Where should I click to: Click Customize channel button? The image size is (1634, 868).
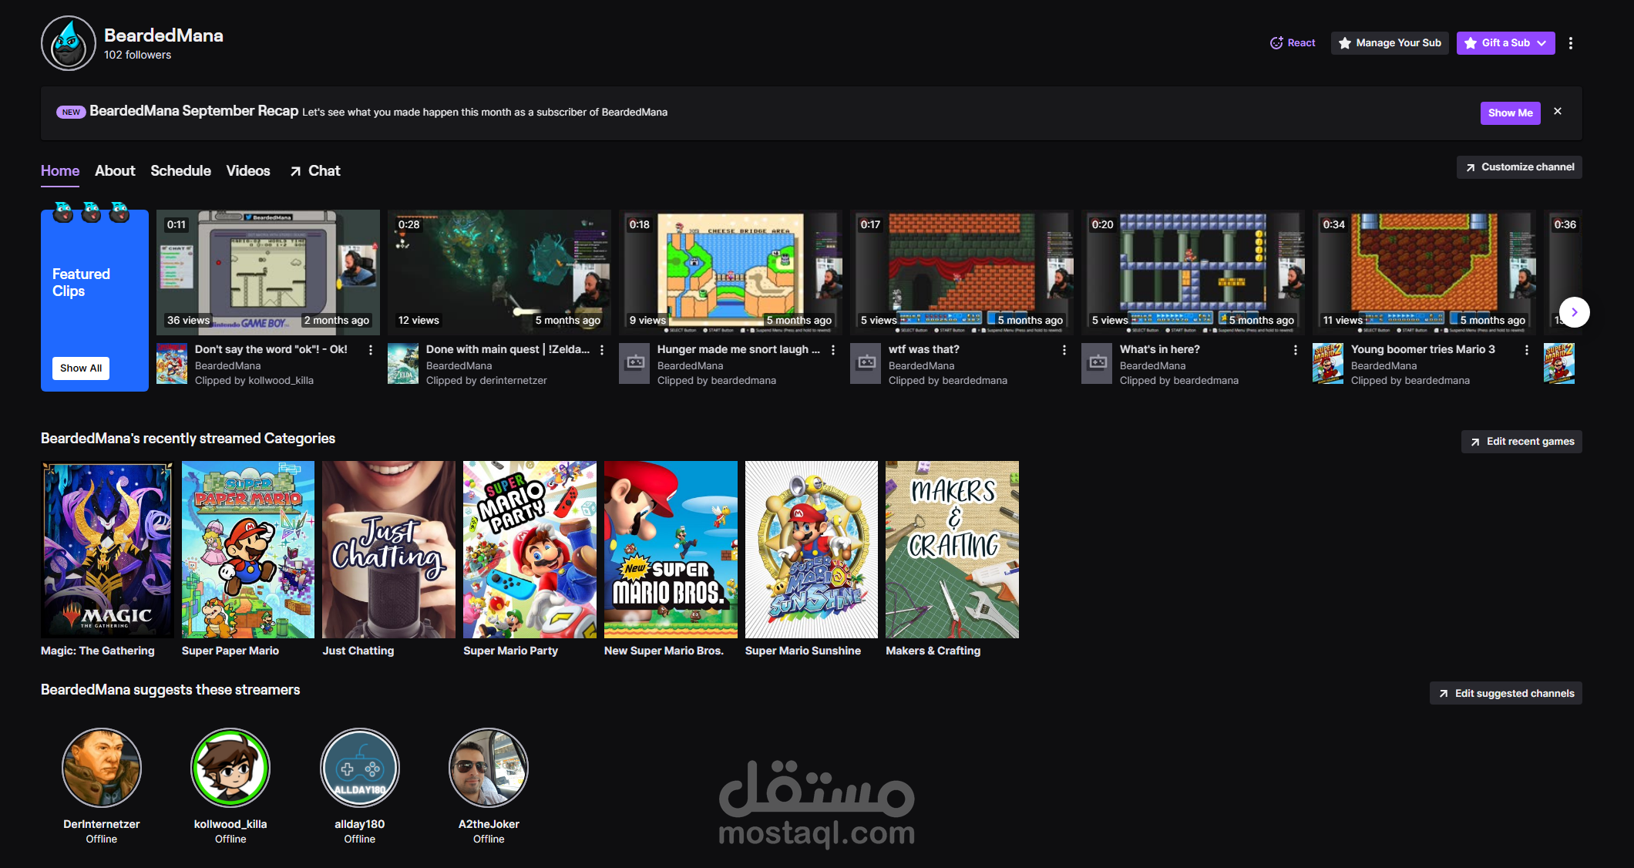tap(1519, 167)
